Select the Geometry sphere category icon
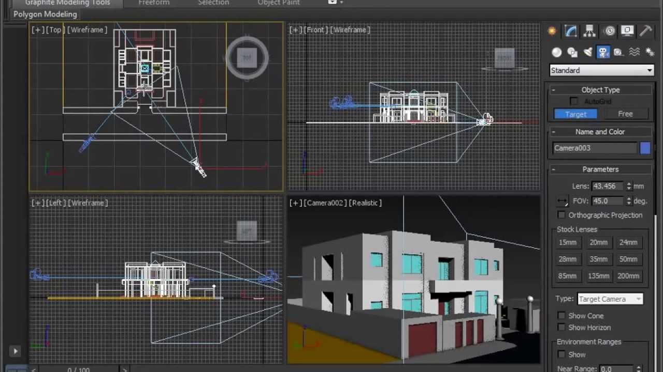The height and width of the screenshot is (372, 663). 557,52
